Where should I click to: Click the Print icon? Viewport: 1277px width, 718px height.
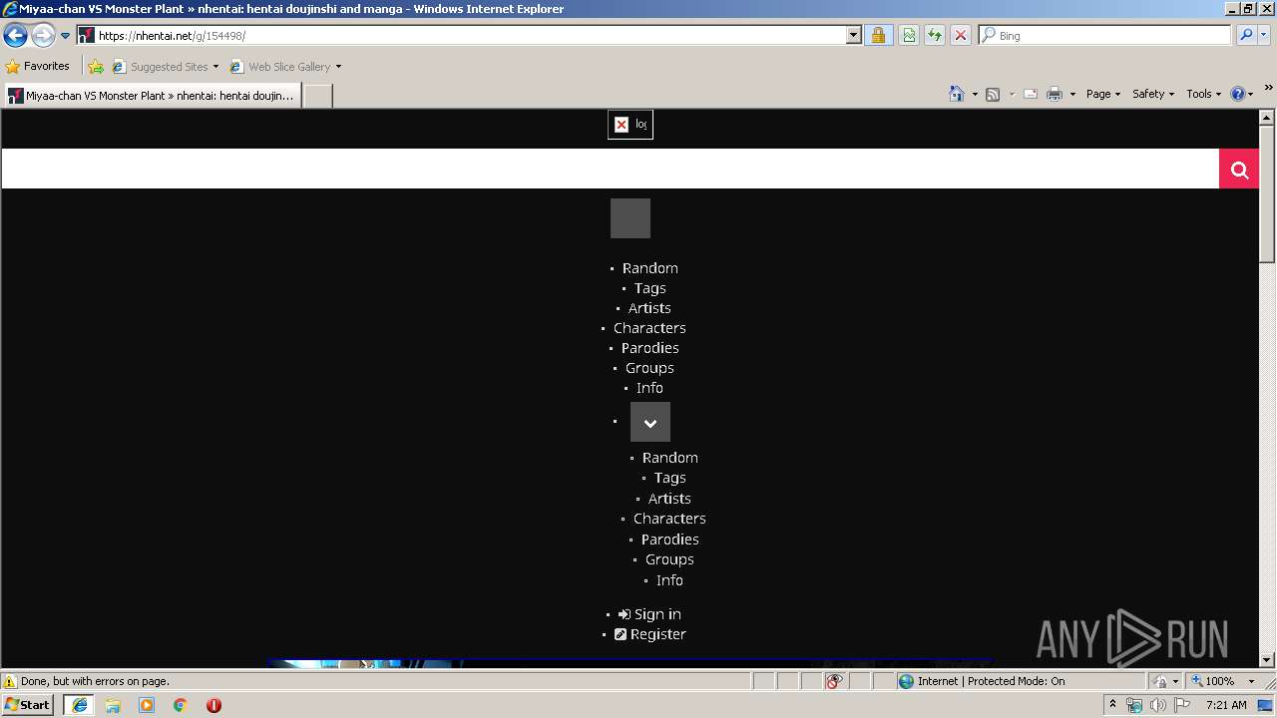pyautogui.click(x=1055, y=94)
